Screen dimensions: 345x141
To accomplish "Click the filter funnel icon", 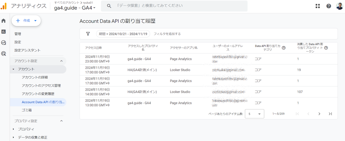I will tap(88, 34).
